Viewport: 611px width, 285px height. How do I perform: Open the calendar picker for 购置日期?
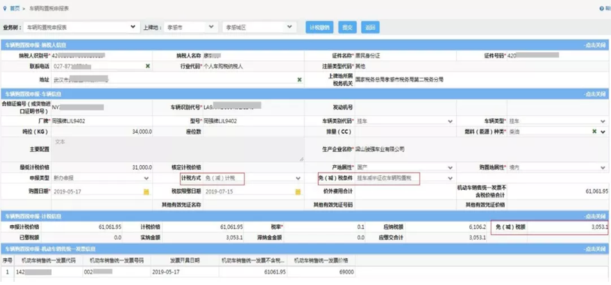[x=146, y=192]
